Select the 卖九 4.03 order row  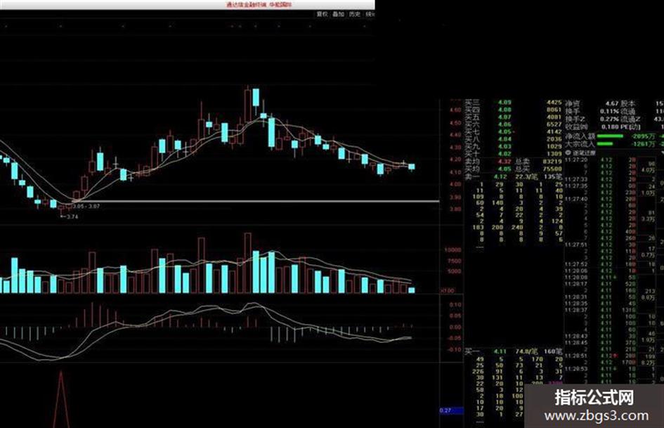513,146
